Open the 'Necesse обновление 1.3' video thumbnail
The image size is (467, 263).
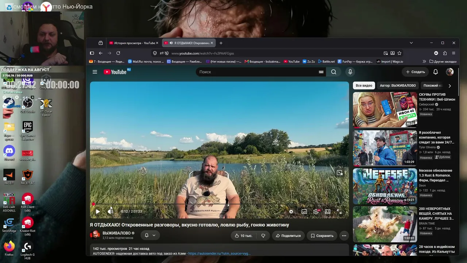[385, 186]
